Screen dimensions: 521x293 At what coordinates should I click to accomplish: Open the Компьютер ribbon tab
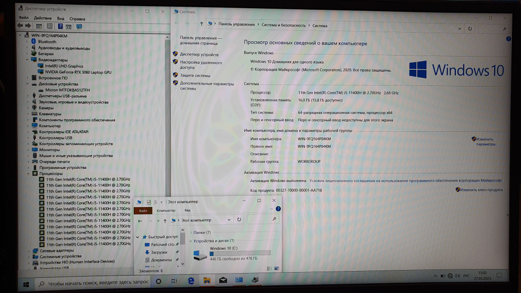166,210
